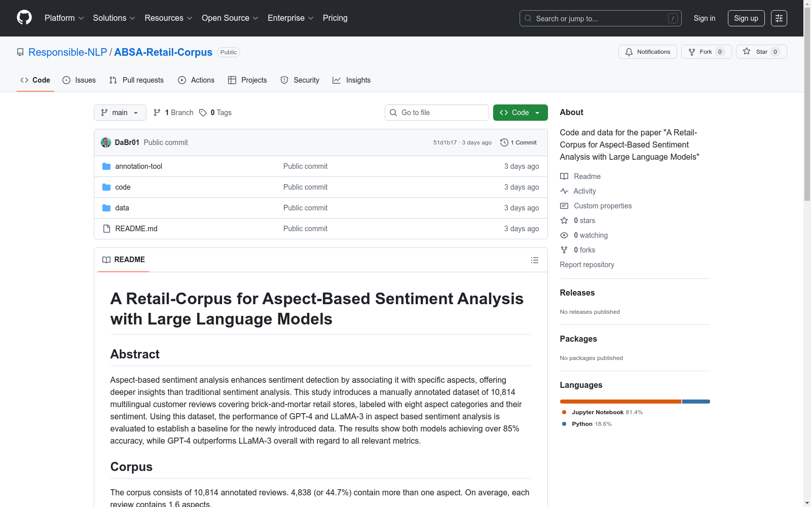Open the Security tab
The width and height of the screenshot is (811, 507).
(x=300, y=80)
